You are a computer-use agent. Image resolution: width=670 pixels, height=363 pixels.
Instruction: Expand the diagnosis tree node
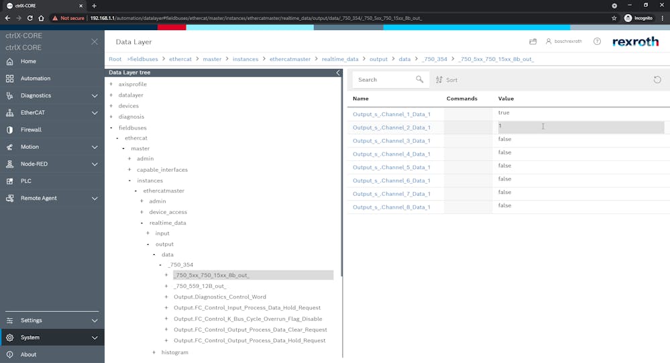(111, 116)
